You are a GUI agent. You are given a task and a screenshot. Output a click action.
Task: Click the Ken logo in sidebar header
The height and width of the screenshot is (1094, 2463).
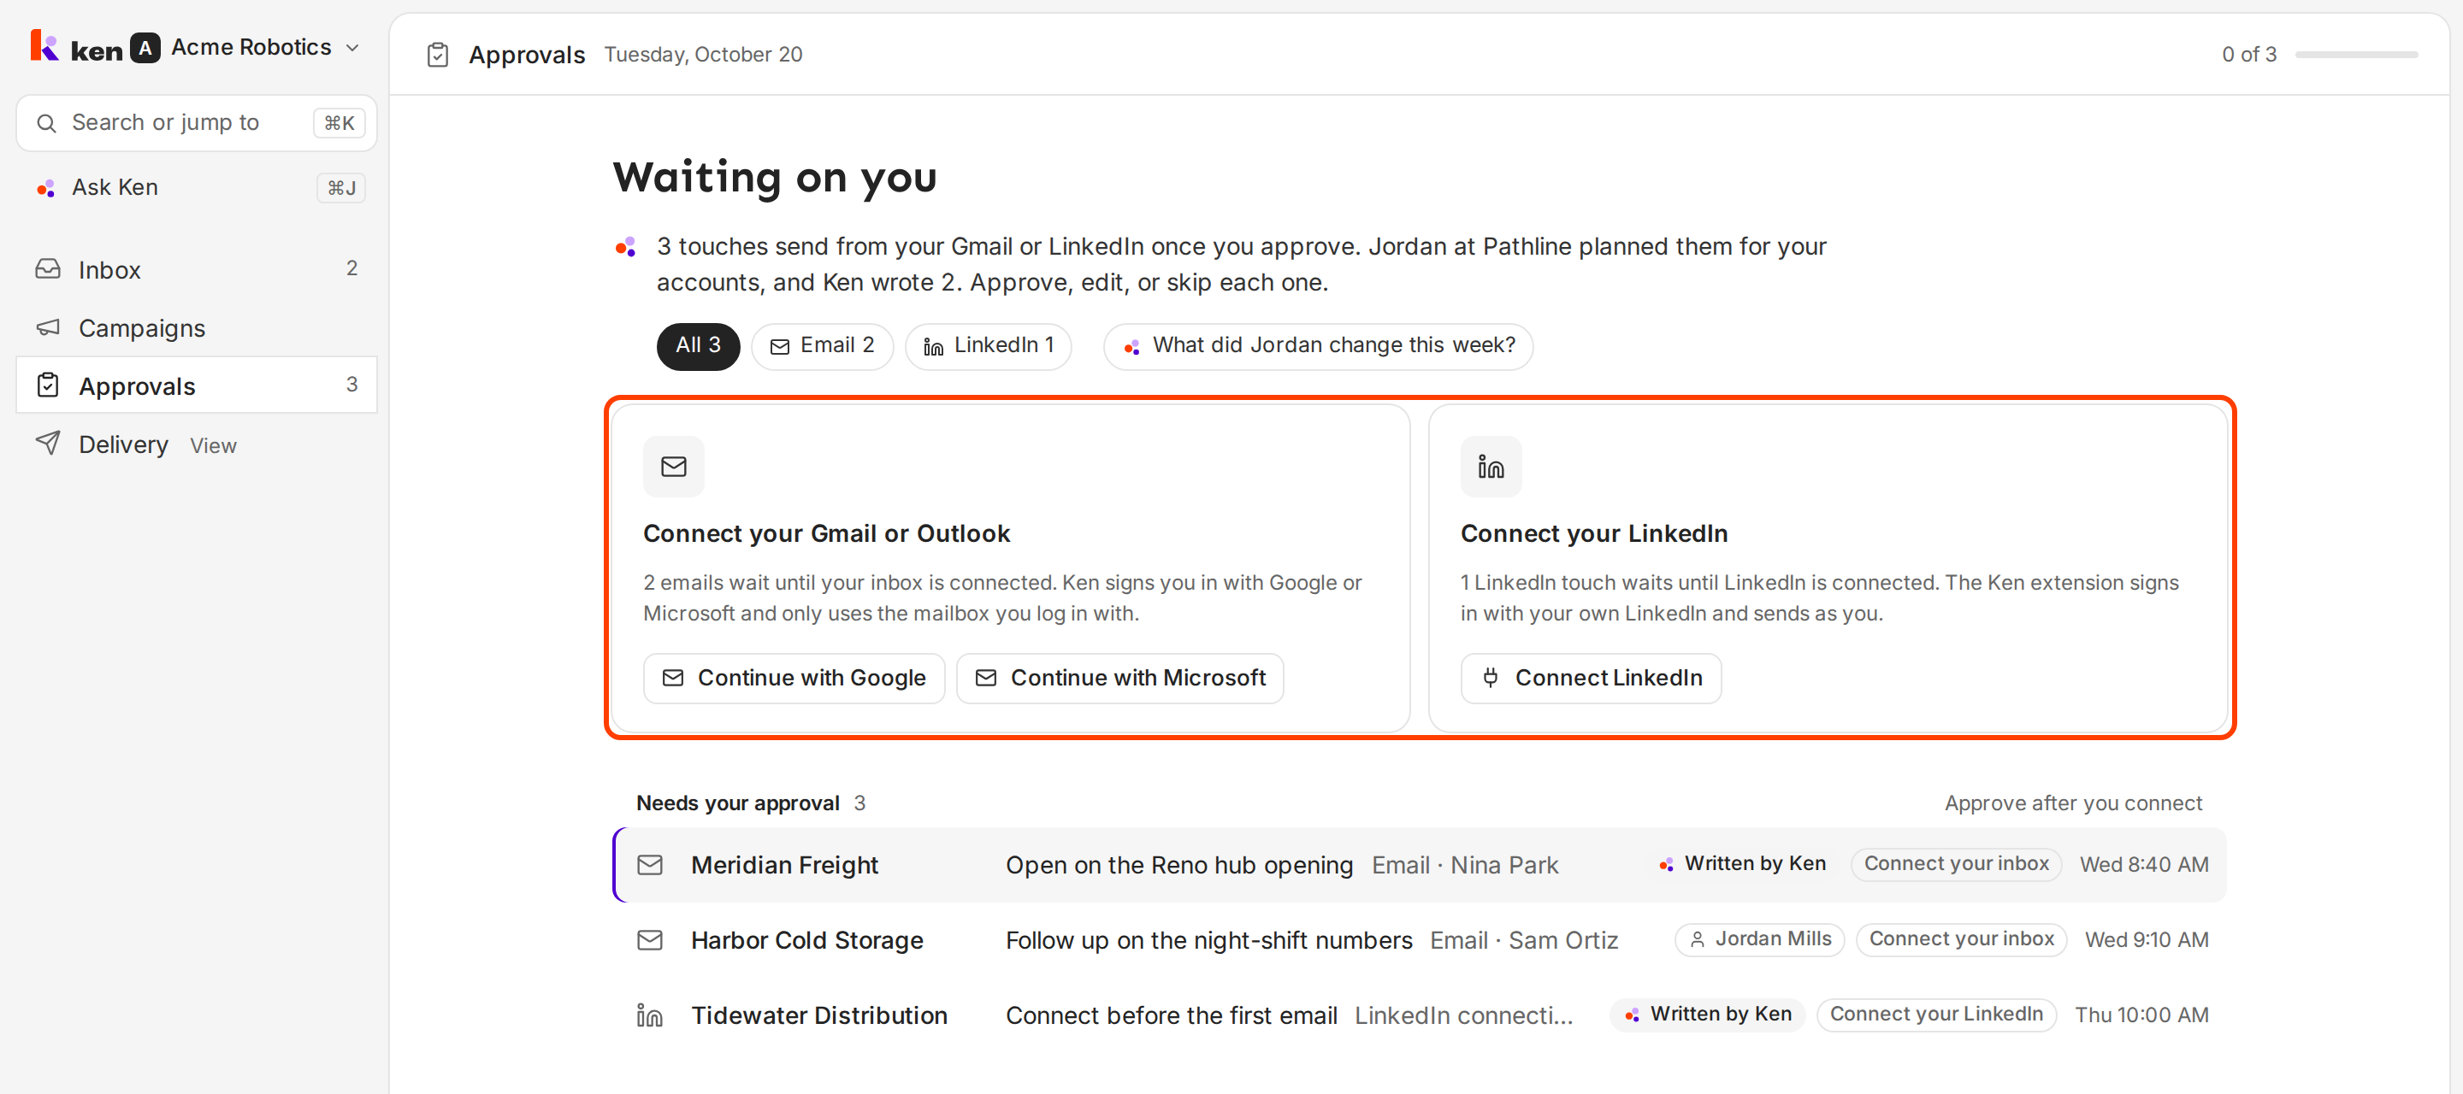click(x=76, y=47)
